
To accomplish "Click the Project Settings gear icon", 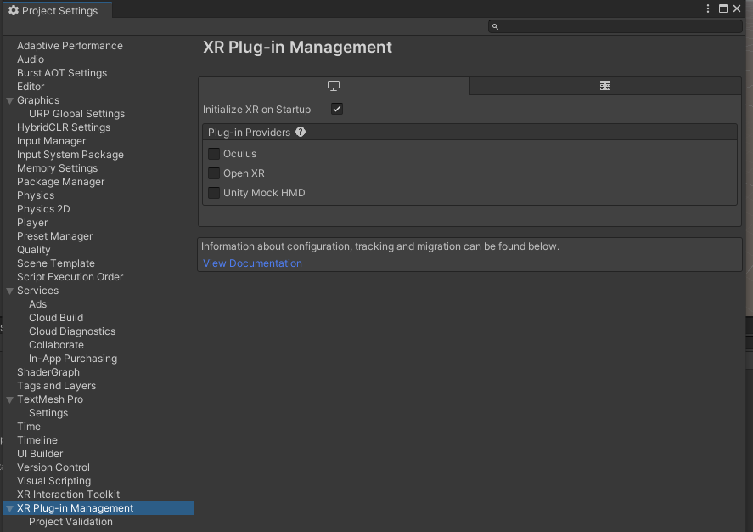I will click(x=13, y=10).
